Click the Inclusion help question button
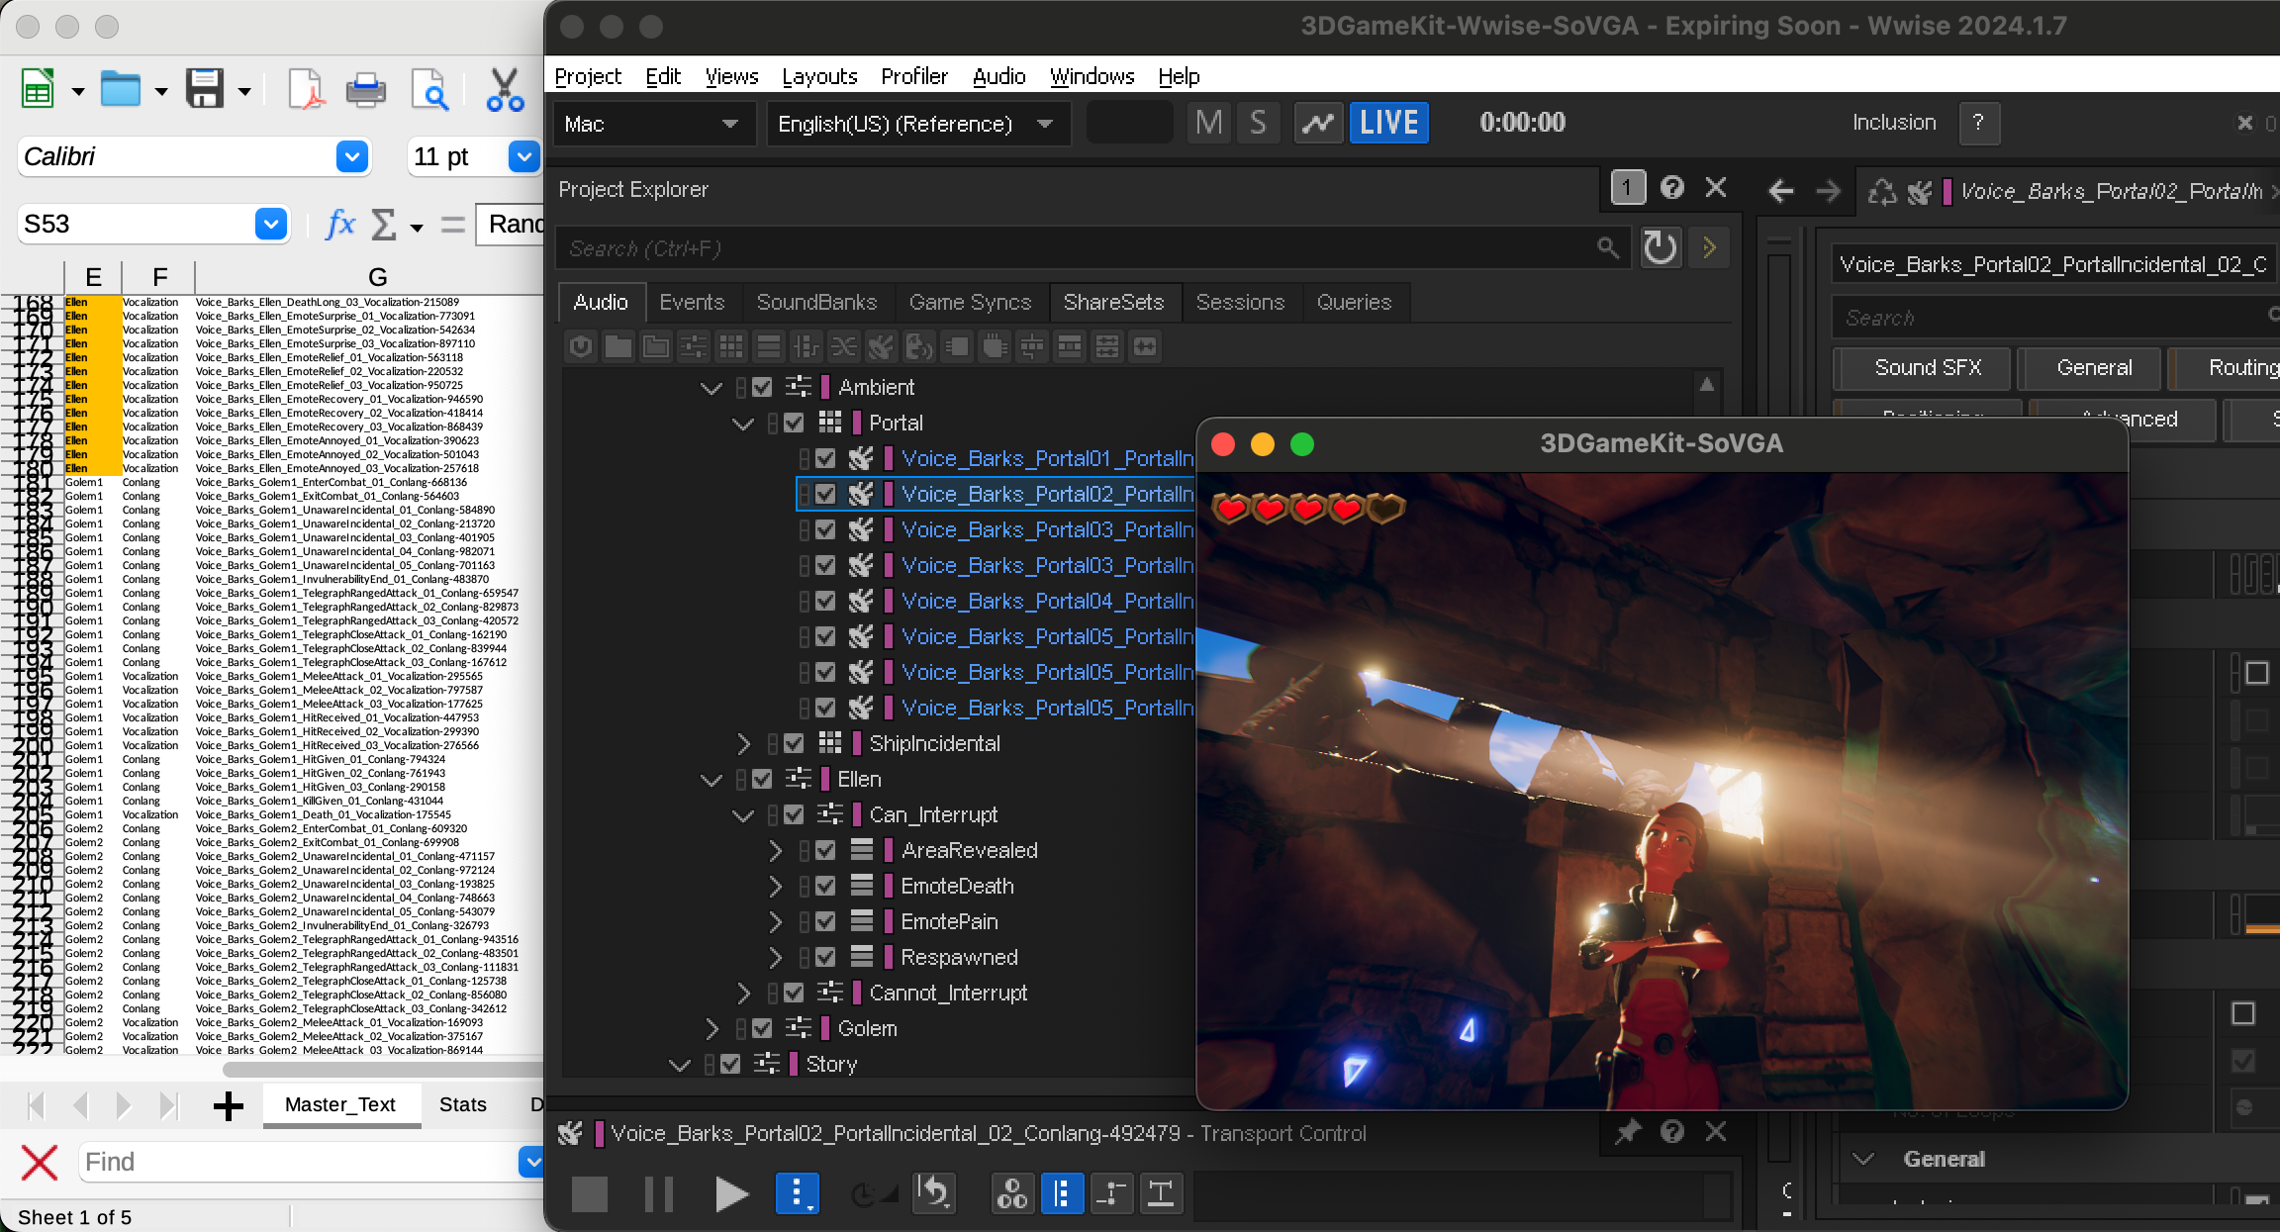The height and width of the screenshot is (1232, 2280). point(1978,123)
